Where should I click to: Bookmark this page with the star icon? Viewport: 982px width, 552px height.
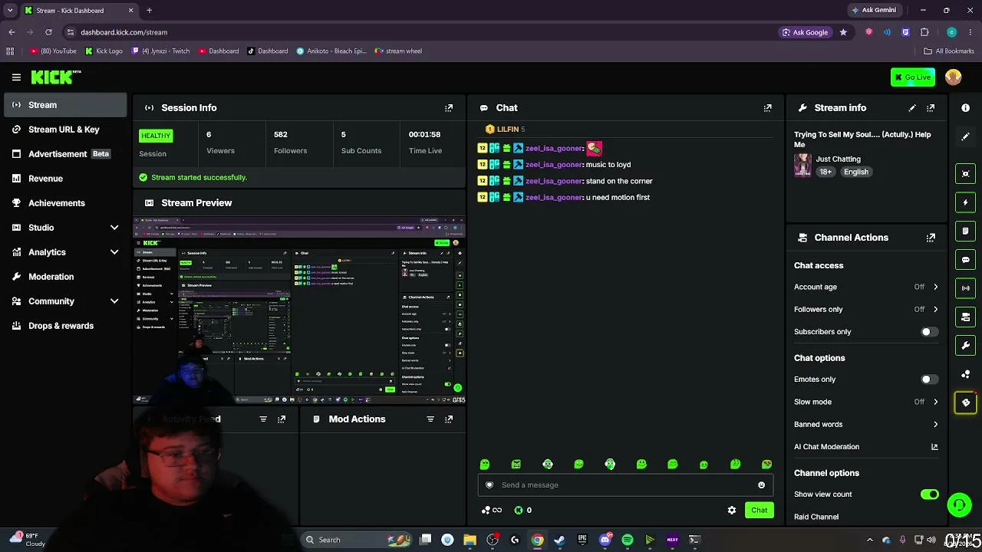(x=843, y=32)
